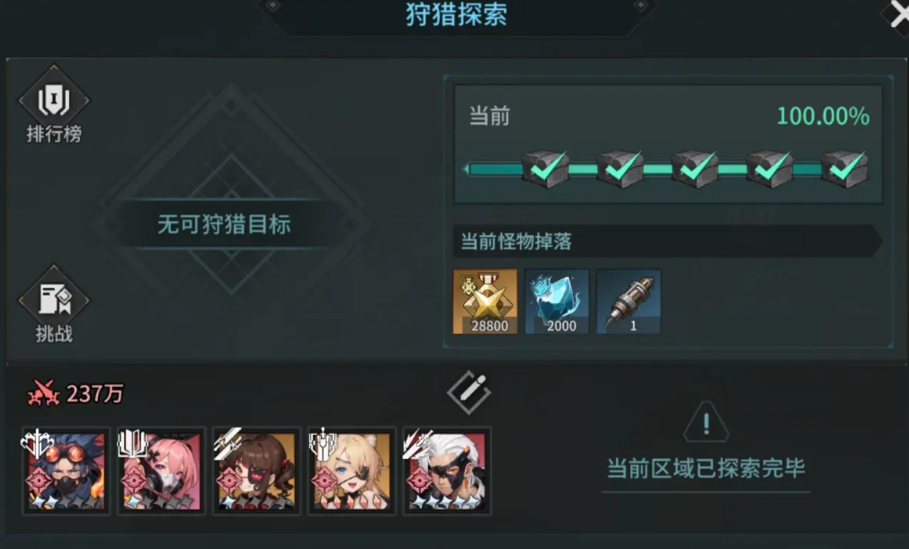Open the fifth checked reward chest
Screen dimensions: 909x549
tap(844, 169)
